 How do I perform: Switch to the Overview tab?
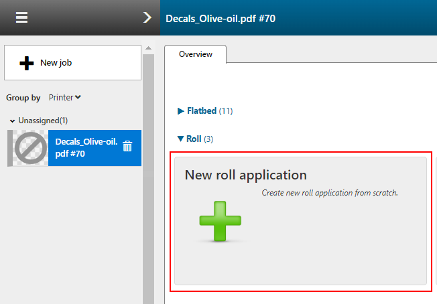click(195, 54)
